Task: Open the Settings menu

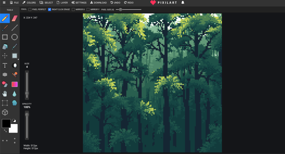Action: [79, 2]
